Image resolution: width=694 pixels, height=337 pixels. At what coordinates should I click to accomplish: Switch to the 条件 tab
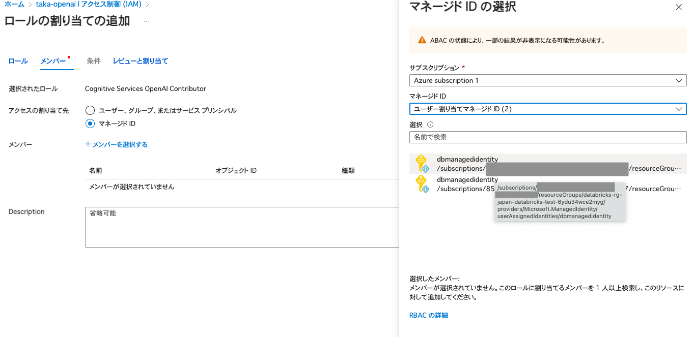(x=94, y=60)
